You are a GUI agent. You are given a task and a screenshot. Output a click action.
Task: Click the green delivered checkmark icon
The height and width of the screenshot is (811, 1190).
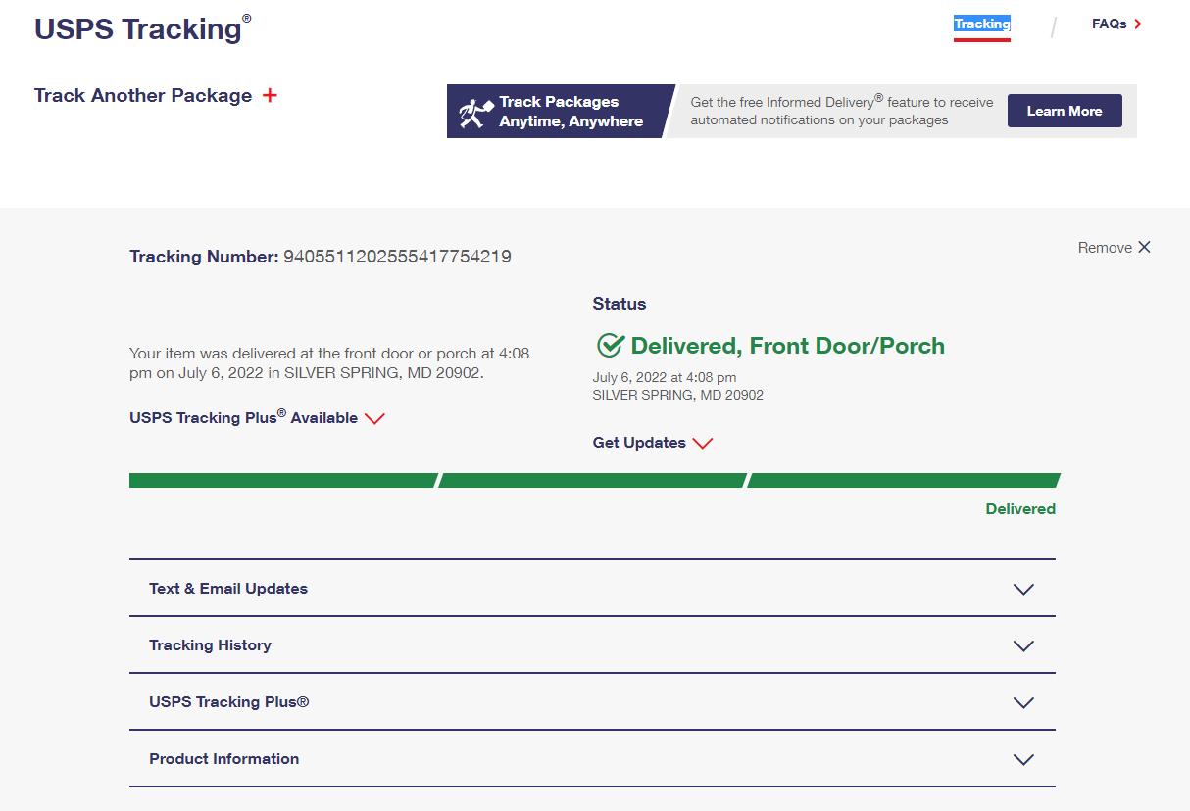click(610, 346)
